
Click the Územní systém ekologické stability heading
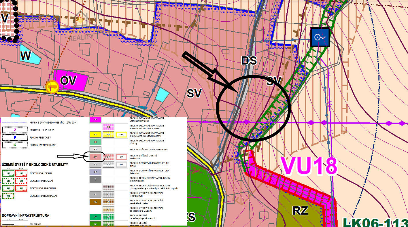[35, 164]
